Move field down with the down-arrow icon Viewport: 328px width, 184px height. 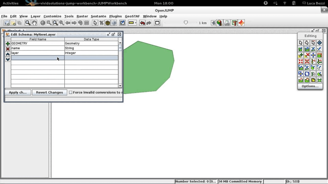[x=8, y=59]
